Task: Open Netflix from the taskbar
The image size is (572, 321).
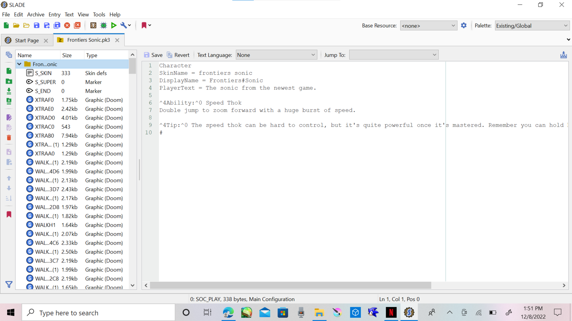Action: tap(391, 313)
